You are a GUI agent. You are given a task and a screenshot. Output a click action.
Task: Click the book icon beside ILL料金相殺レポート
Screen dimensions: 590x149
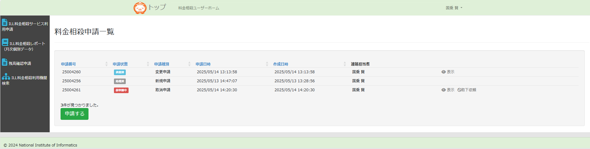[x=5, y=42]
